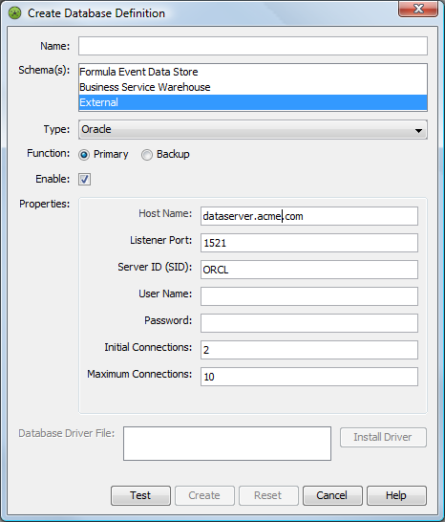Click the Initial Connections field

(309, 350)
